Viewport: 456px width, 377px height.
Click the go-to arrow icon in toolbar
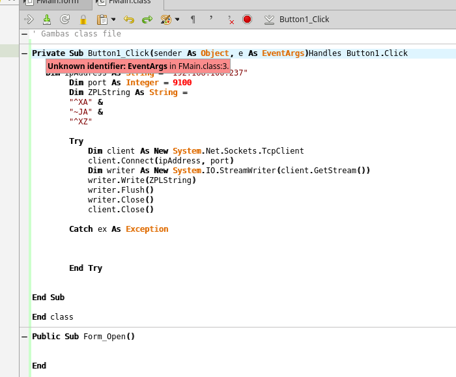pyautogui.click(x=28, y=20)
